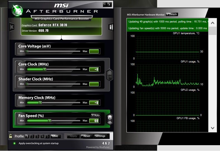The image size is (220, 151).
Task: Click the Apply button
Action: point(73,136)
